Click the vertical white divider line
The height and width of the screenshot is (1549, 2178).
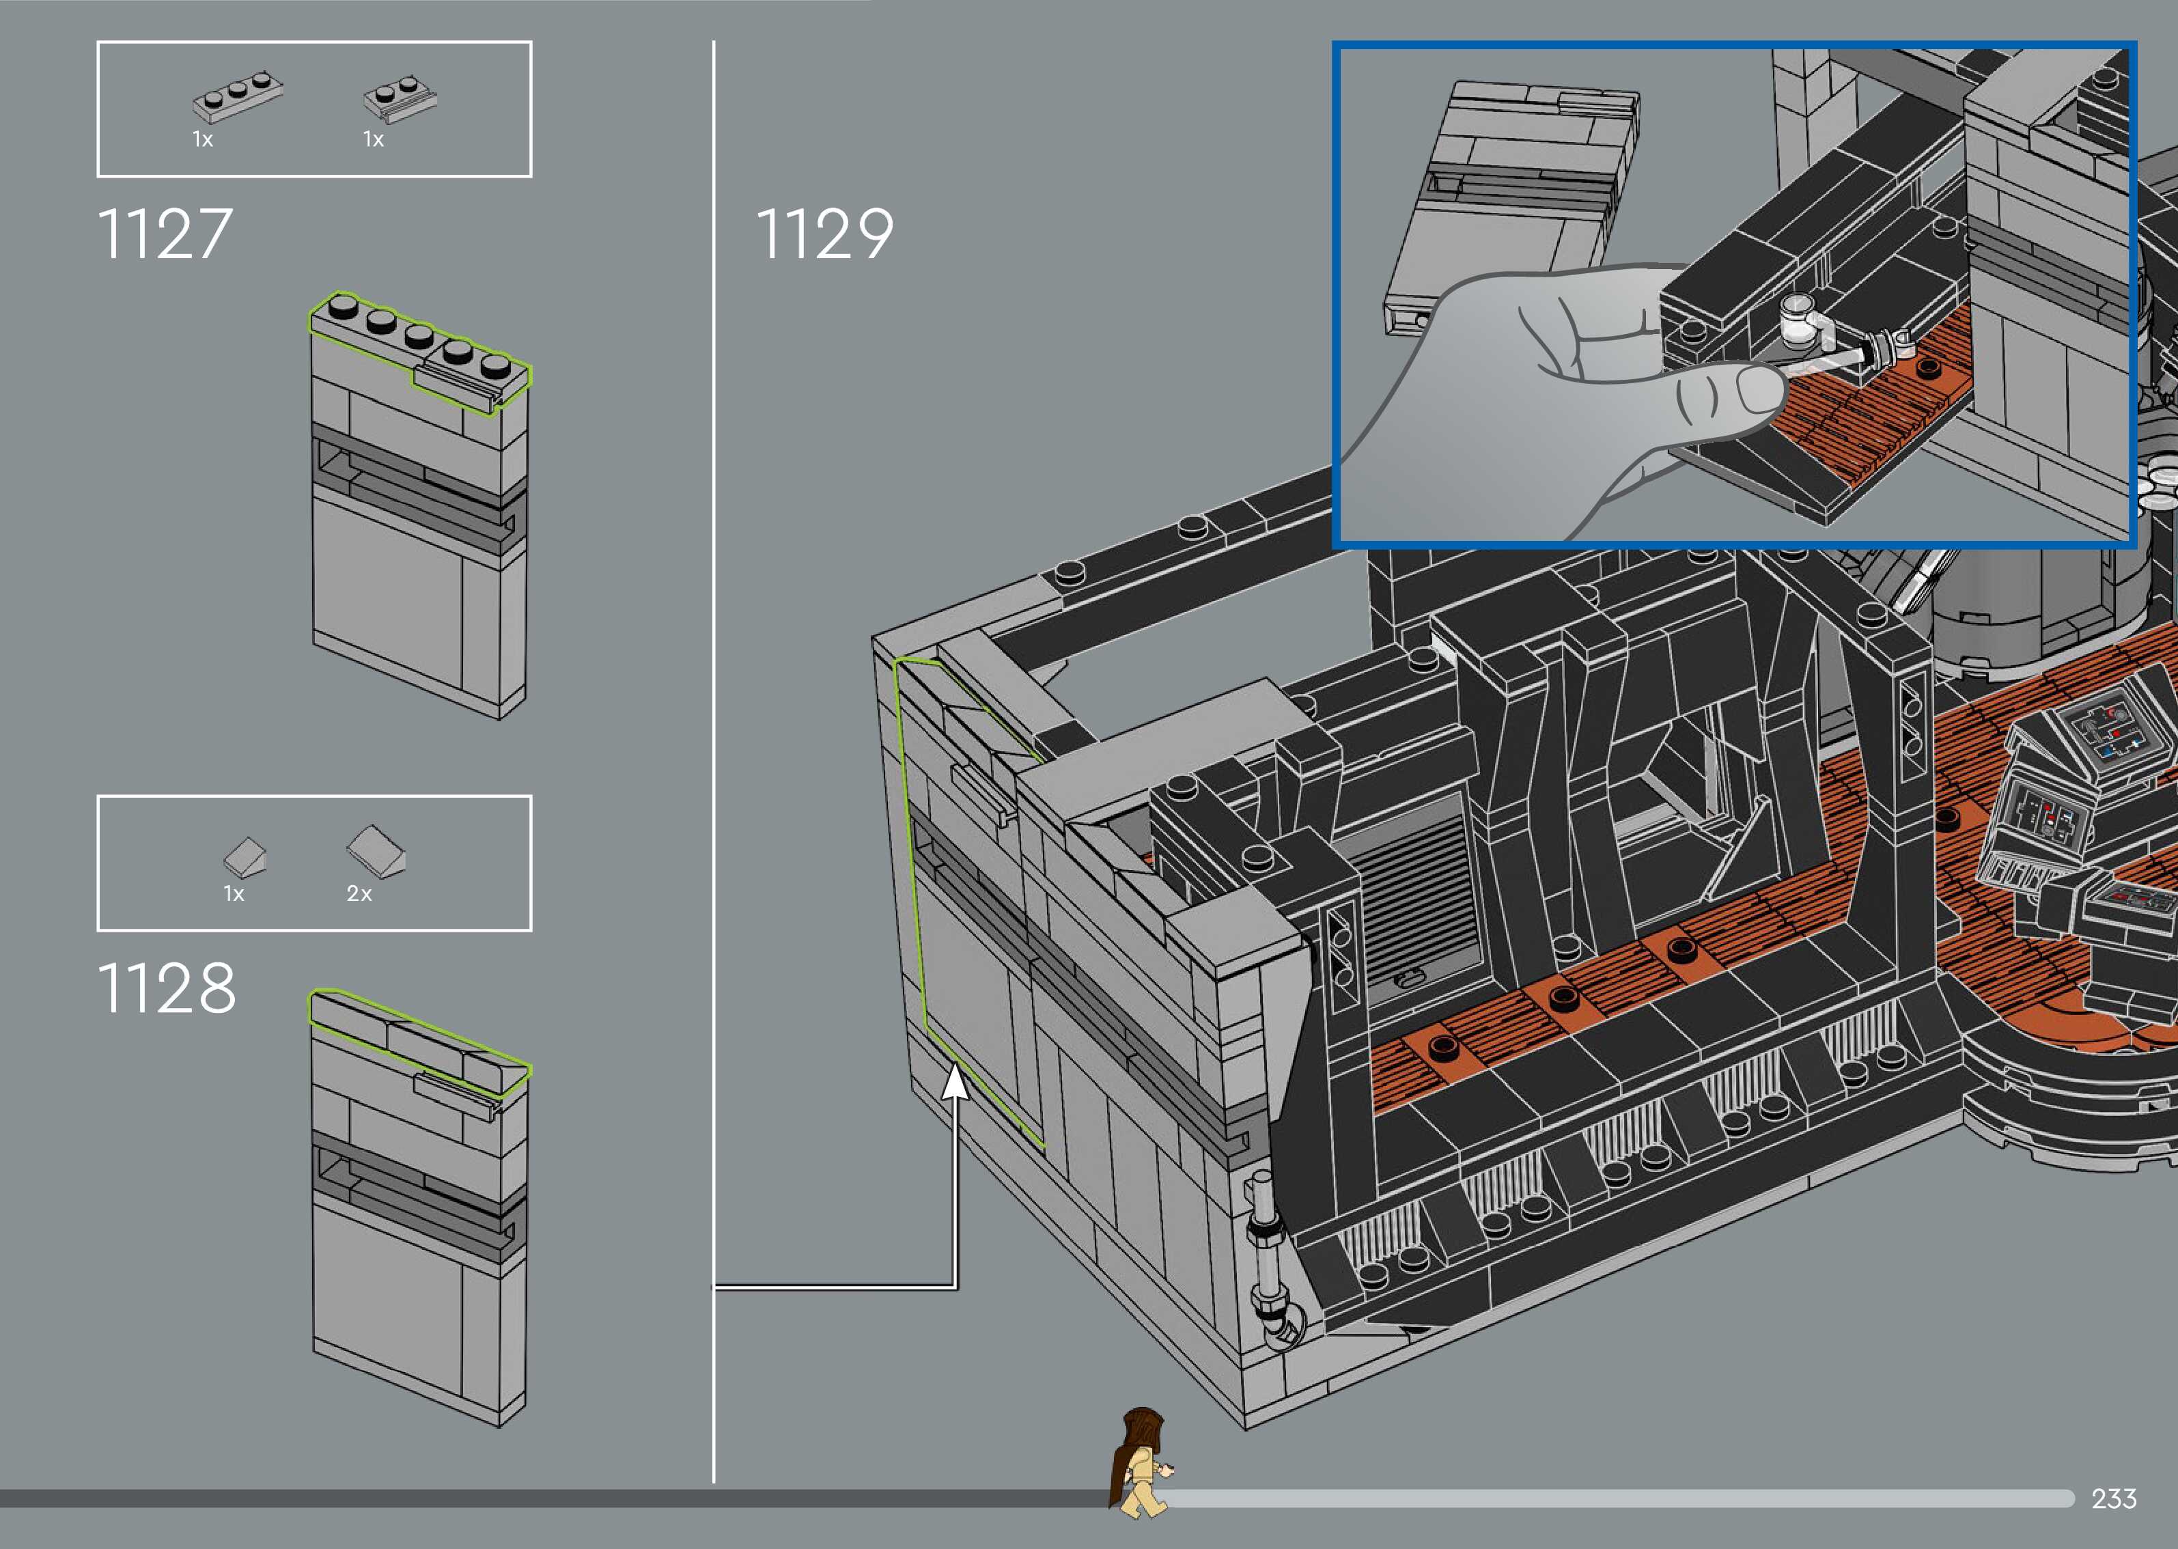tap(713, 668)
